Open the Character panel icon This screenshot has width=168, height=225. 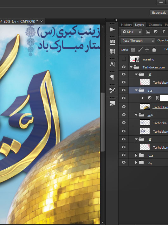point(112,64)
